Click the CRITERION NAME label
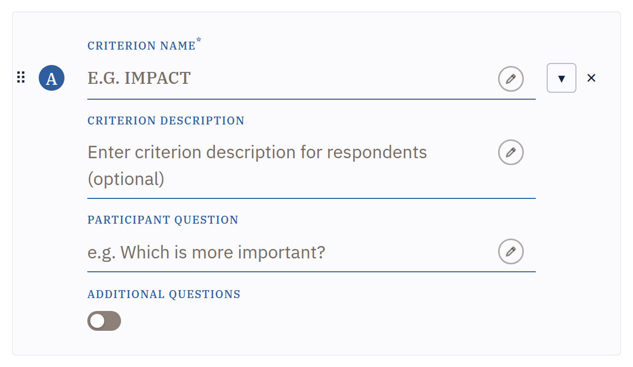This screenshot has height=367, width=633. (x=141, y=46)
